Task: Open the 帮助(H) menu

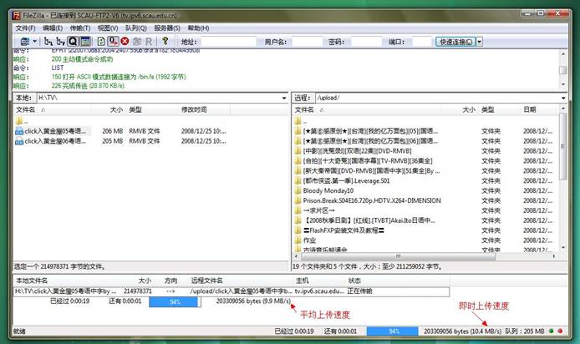Action: (198, 28)
